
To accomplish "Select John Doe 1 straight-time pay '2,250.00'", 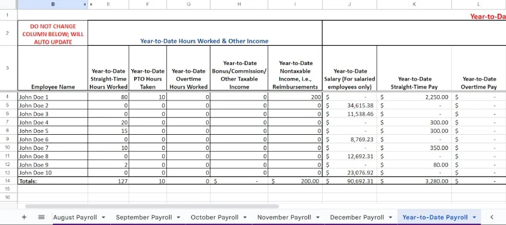I will (414, 97).
